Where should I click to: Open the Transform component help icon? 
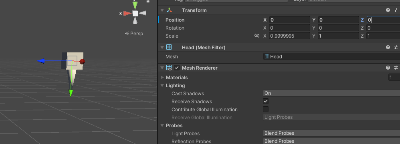(388, 10)
